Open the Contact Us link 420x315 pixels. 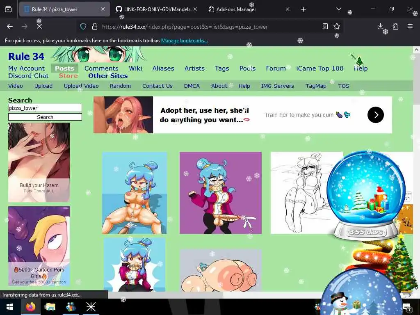pos(157,86)
